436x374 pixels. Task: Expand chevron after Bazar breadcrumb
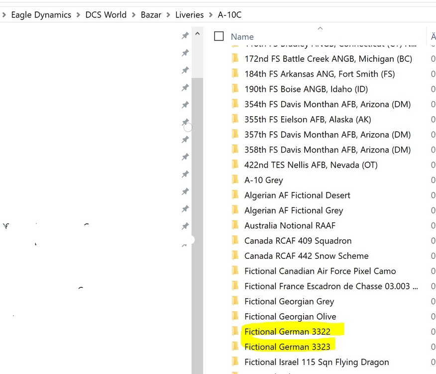(x=168, y=15)
